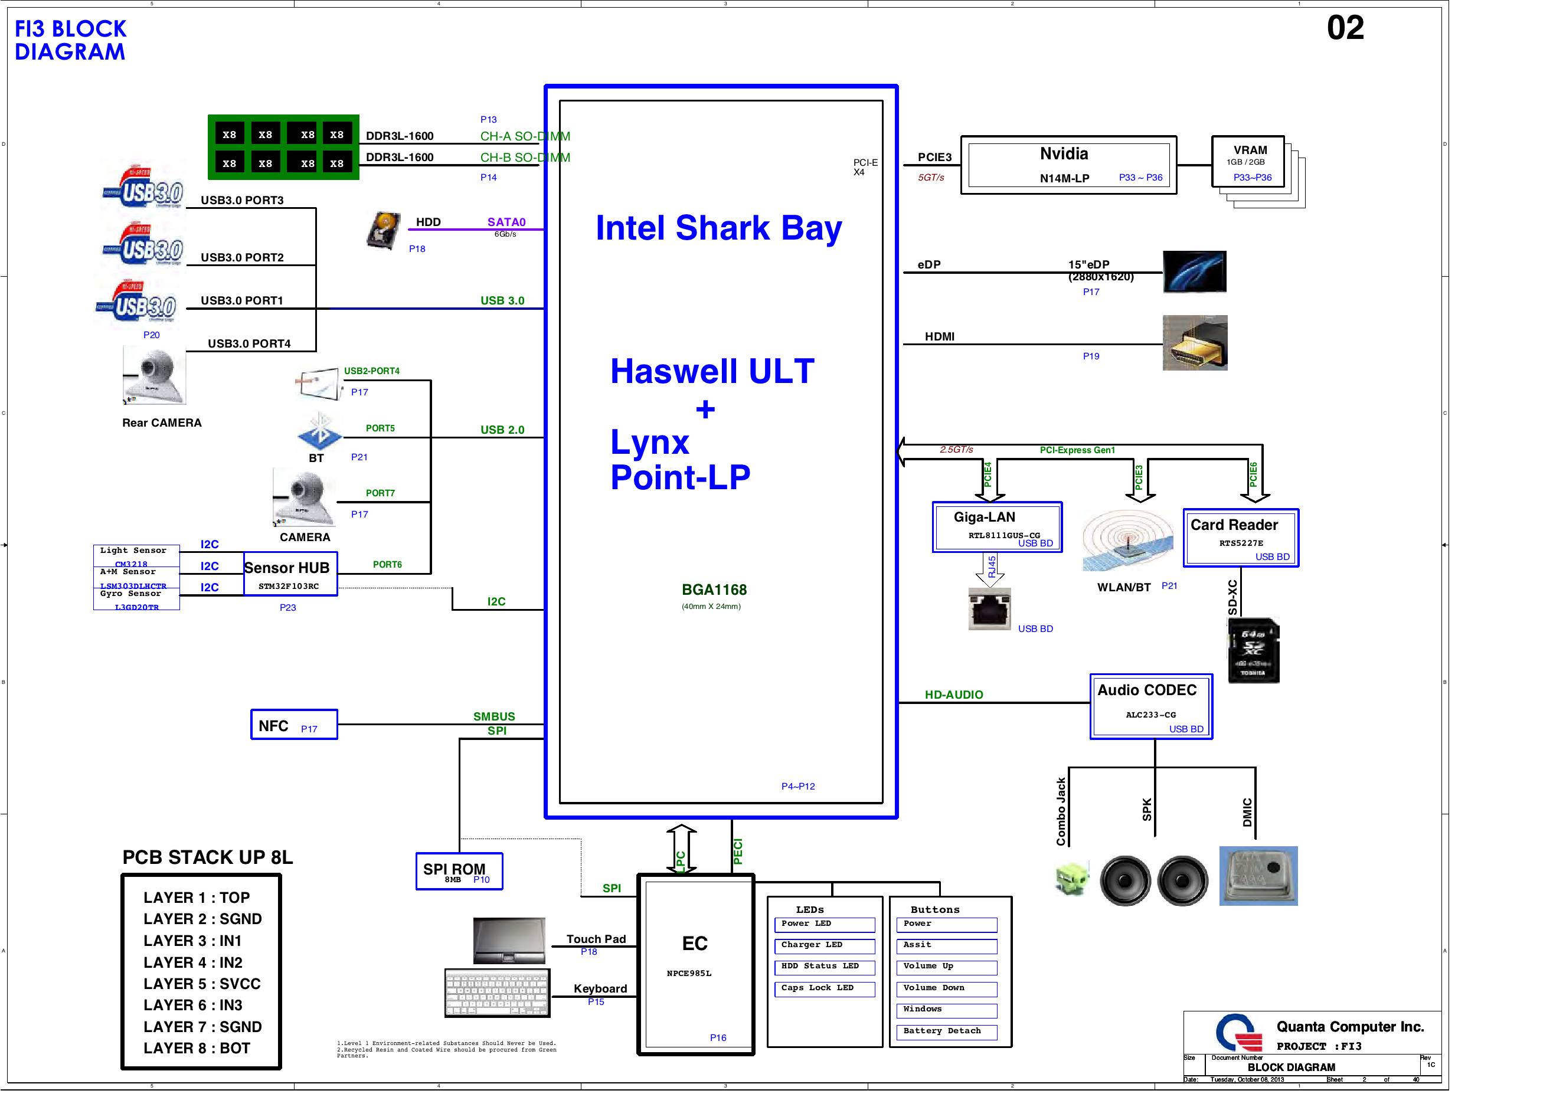Click the Touch Pad image
Viewport: 1553px width, 1097px height.
pos(509,941)
